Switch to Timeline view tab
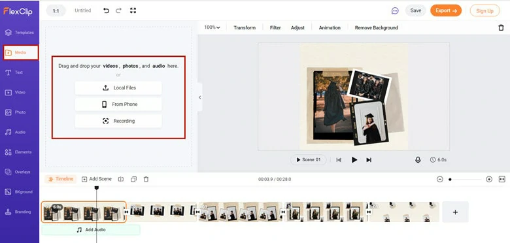Viewport: 510px width, 243px height. pyautogui.click(x=61, y=179)
